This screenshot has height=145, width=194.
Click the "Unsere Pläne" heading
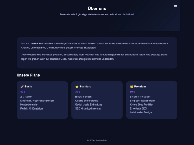point(28,75)
